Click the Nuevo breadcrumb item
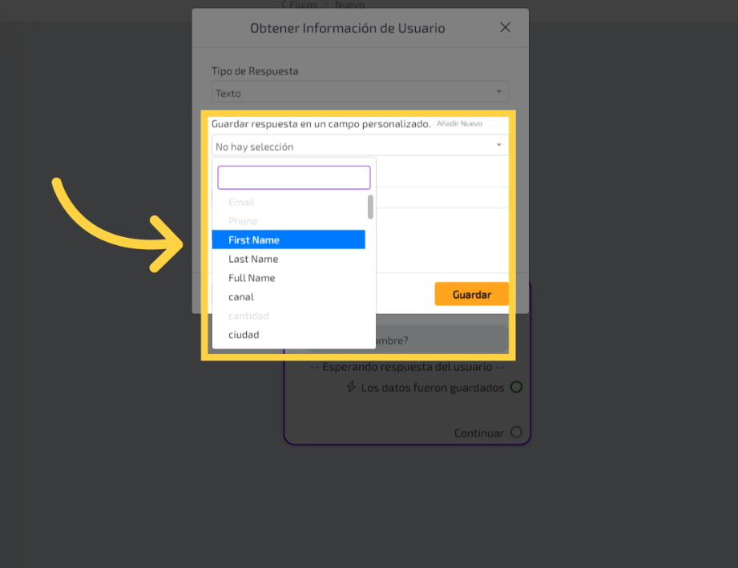Viewport: 738px width, 568px height. [349, 4]
